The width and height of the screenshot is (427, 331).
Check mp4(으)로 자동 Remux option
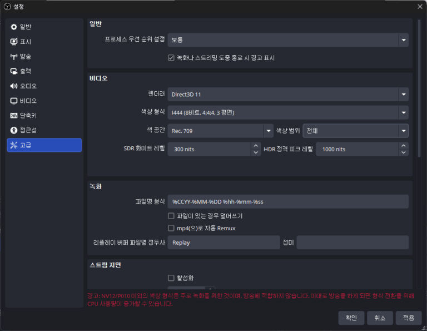click(x=171, y=228)
